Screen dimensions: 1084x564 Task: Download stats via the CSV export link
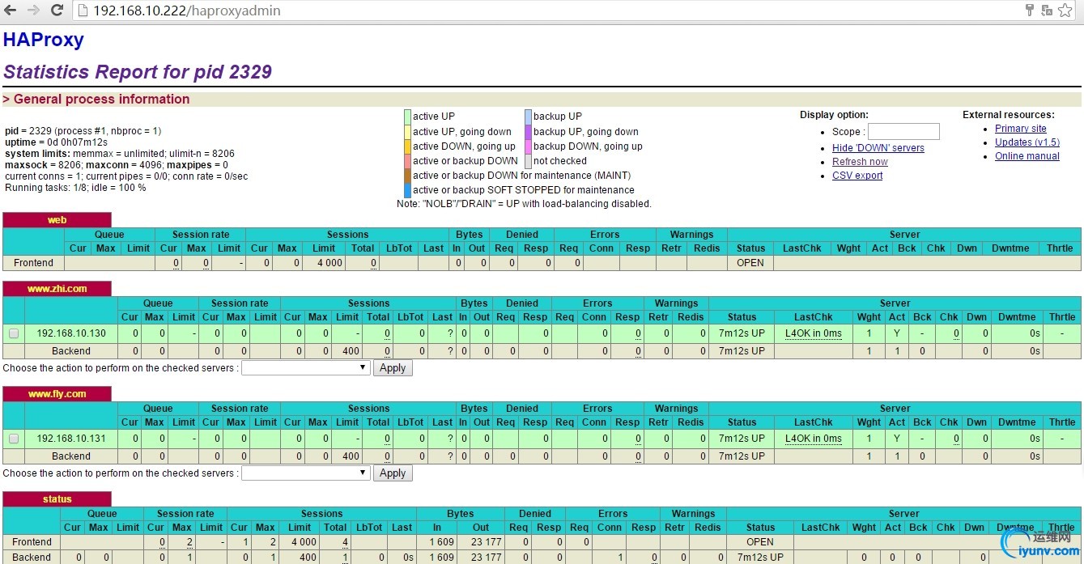point(857,176)
